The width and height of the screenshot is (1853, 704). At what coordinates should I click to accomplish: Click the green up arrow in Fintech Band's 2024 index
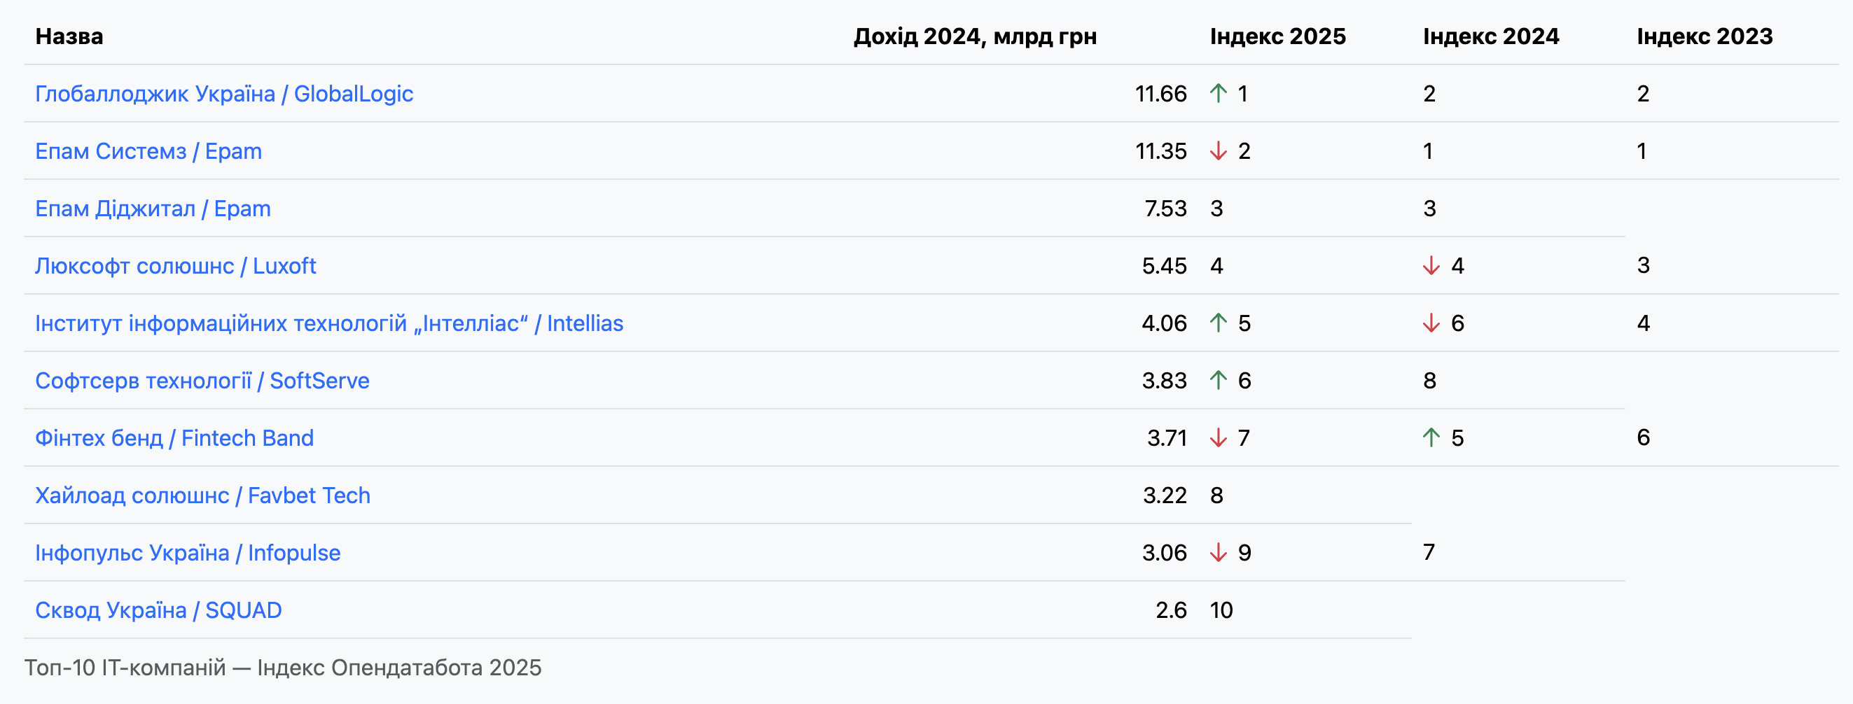[x=1431, y=438]
